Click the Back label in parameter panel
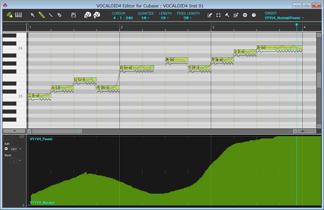 tap(8, 155)
